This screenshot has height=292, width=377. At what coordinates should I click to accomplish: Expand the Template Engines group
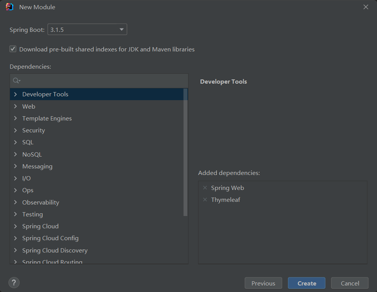pos(15,119)
